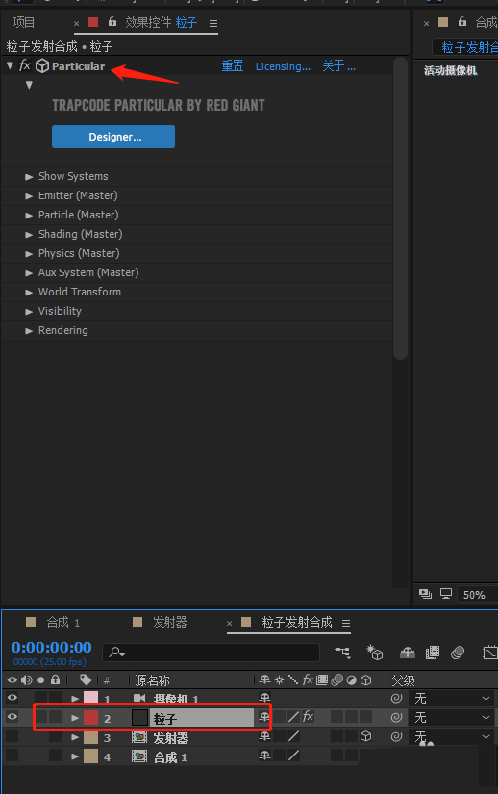498x794 pixels.
Task: Click the 3D cube icon beside Particular
Action: [42, 65]
